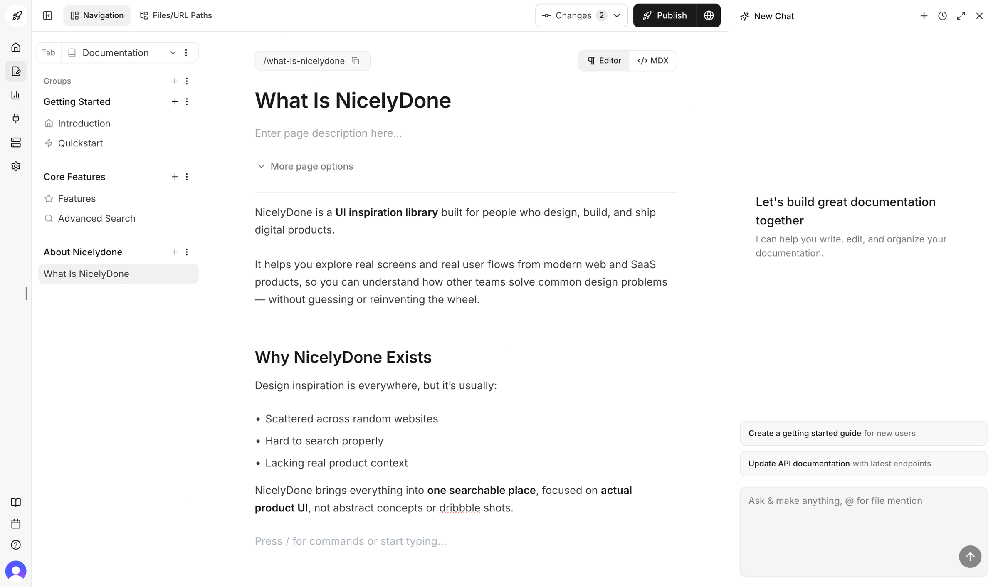
Task: Select the Navigation tab
Action: [x=97, y=16]
